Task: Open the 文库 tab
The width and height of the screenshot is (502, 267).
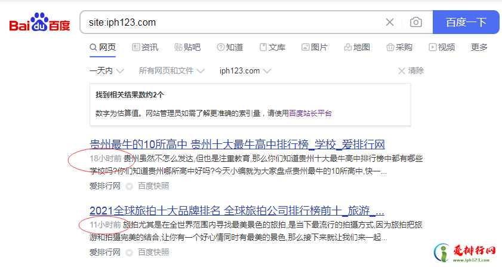Action: (272, 47)
